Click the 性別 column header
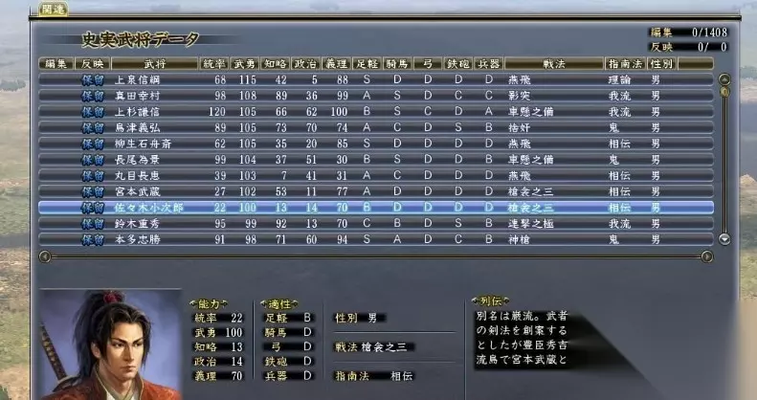The height and width of the screenshot is (400, 757). 662,64
